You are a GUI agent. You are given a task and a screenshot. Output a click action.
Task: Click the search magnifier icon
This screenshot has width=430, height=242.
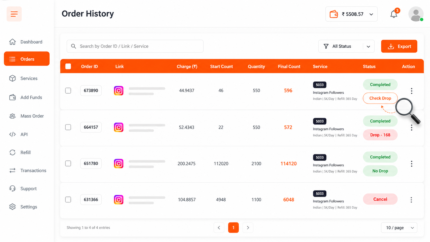click(74, 46)
